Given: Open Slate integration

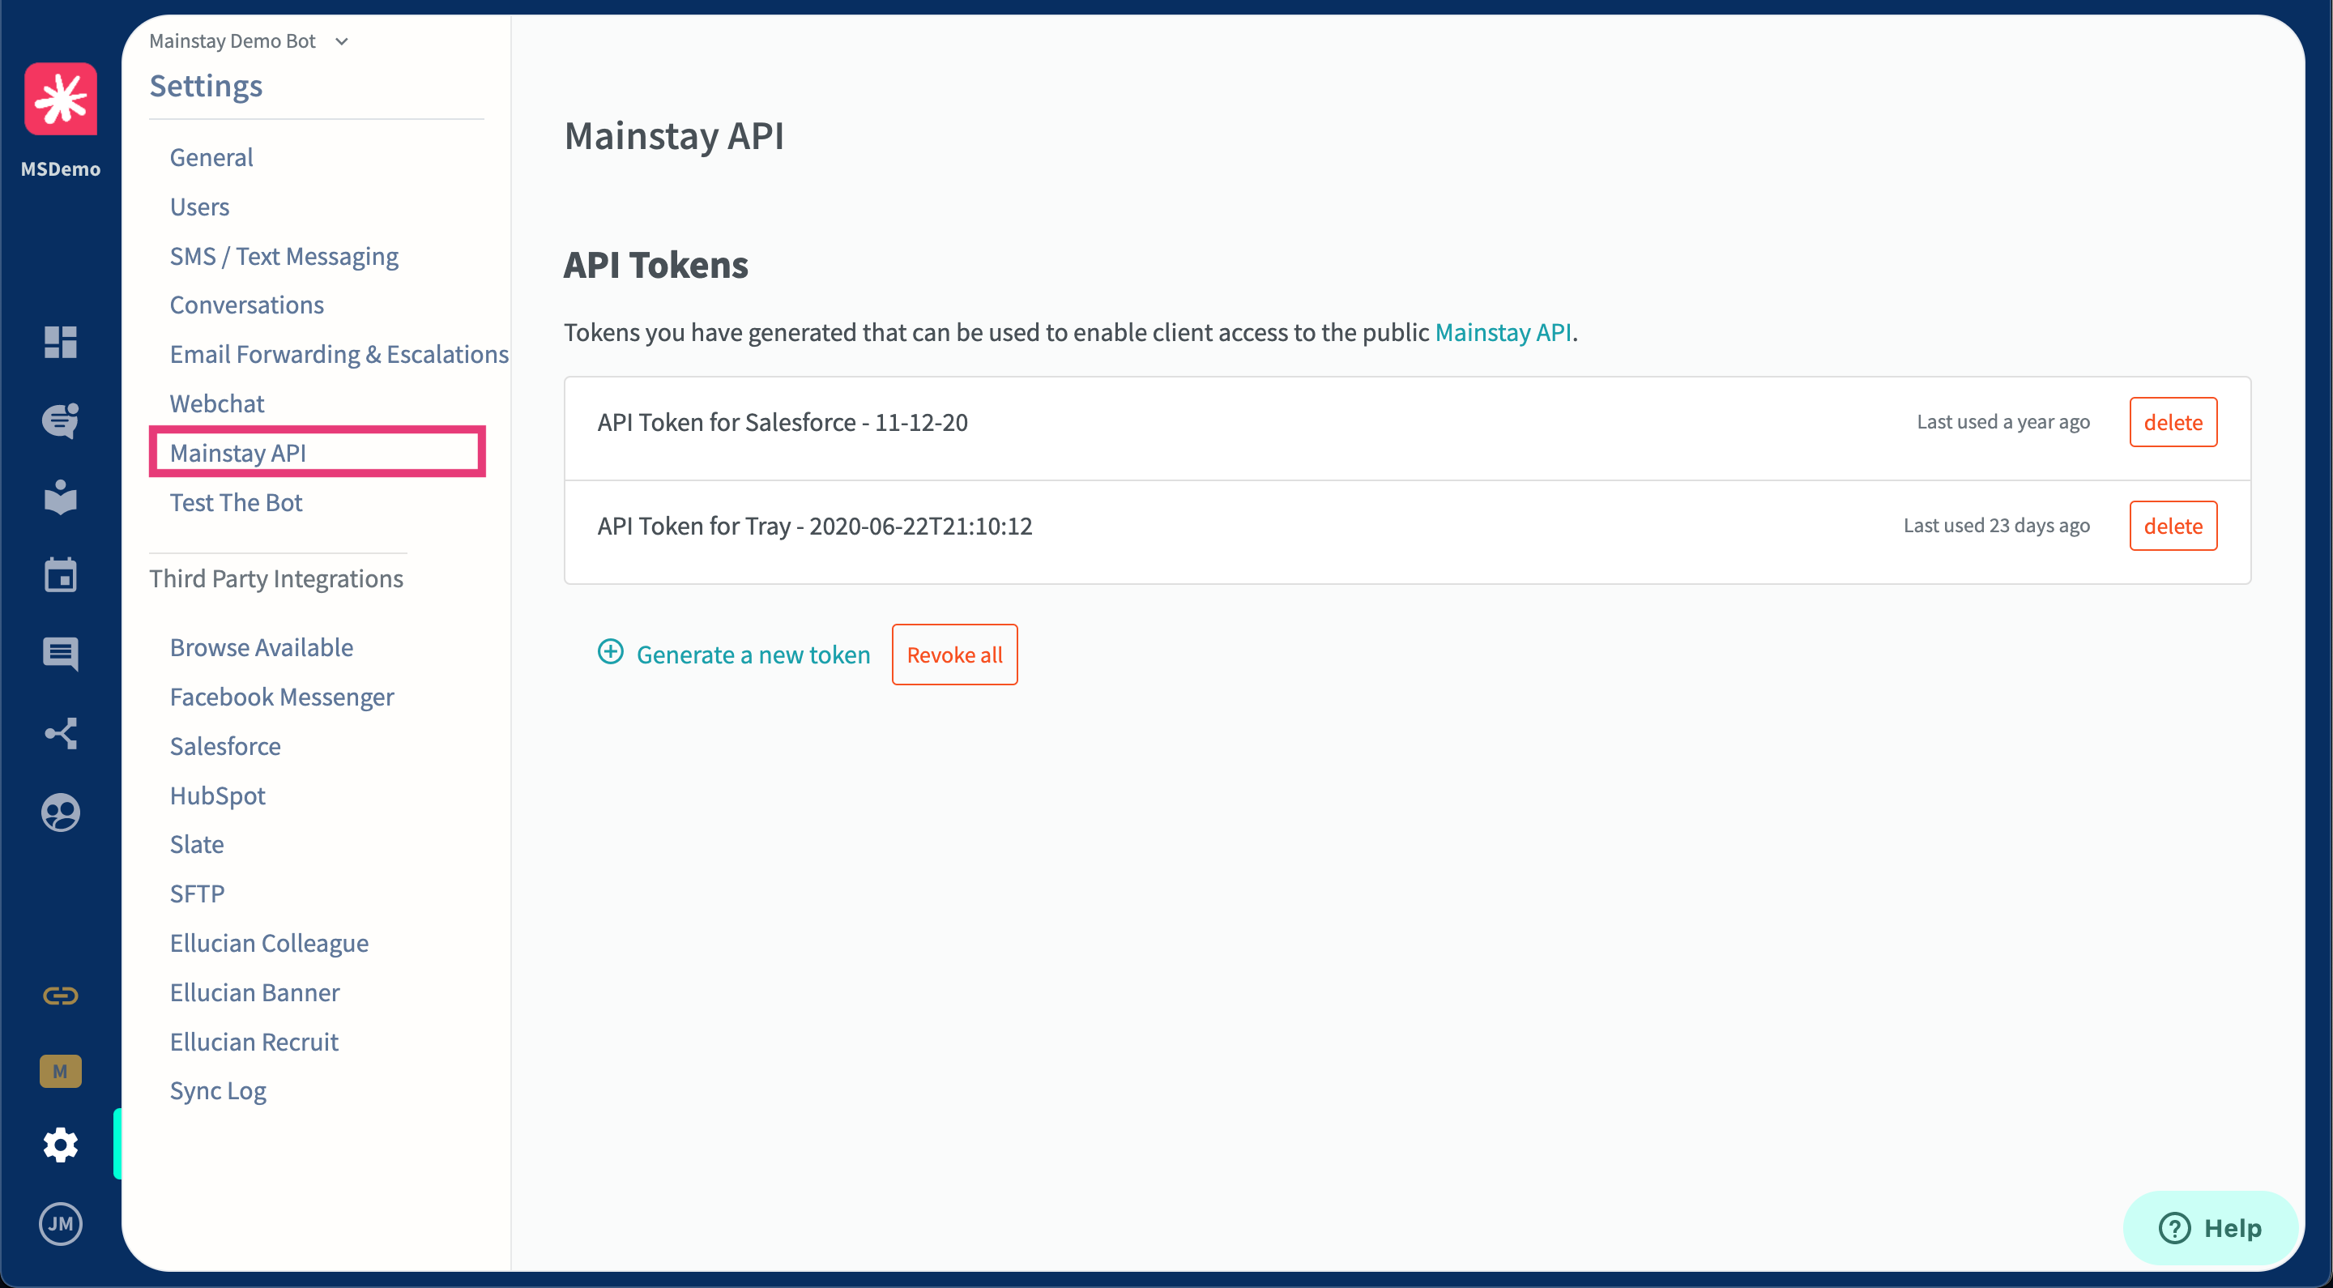Looking at the screenshot, I should tap(197, 844).
